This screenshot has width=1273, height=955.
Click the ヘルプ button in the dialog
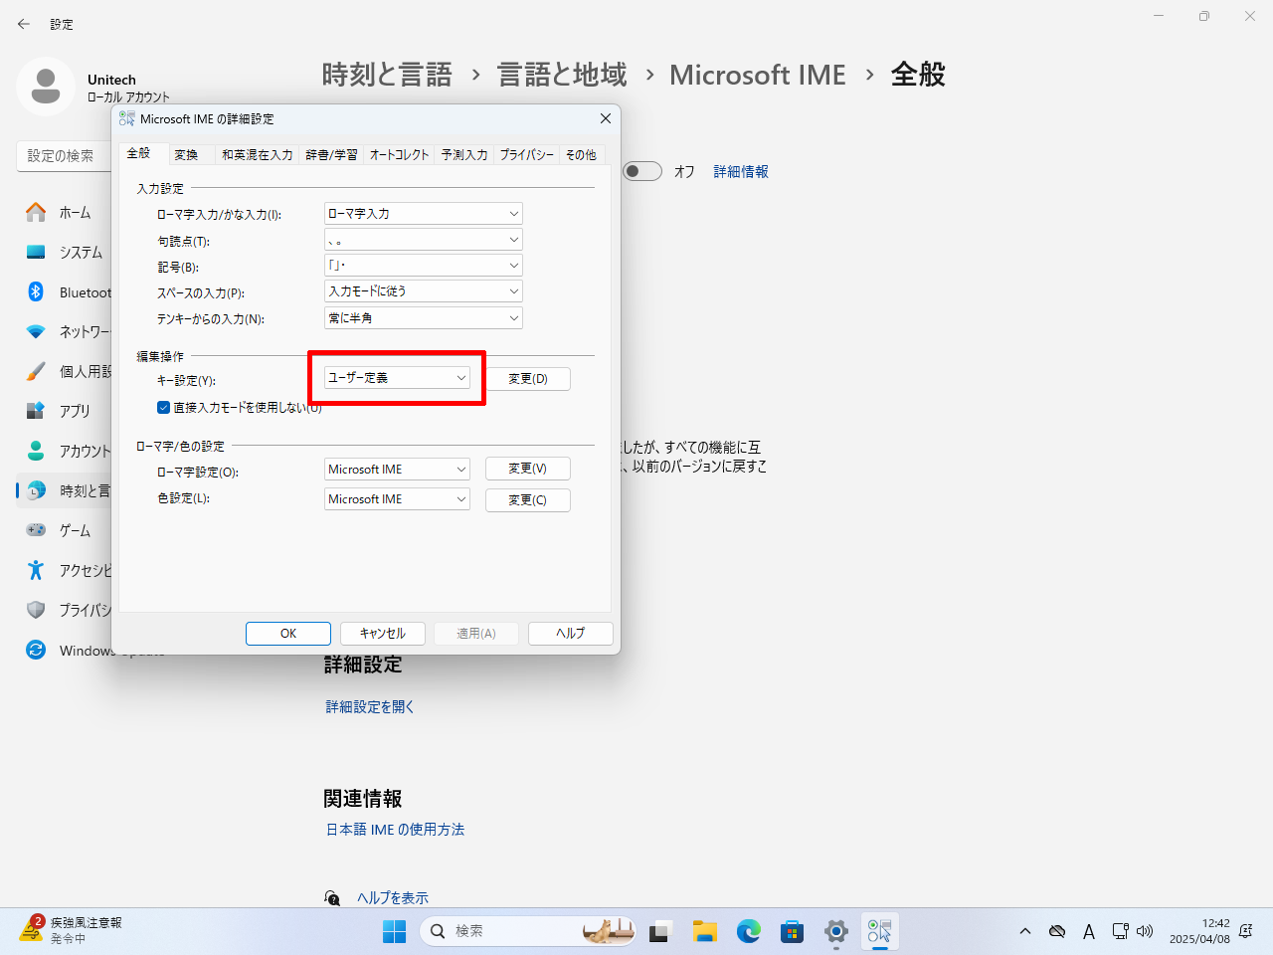point(571,634)
